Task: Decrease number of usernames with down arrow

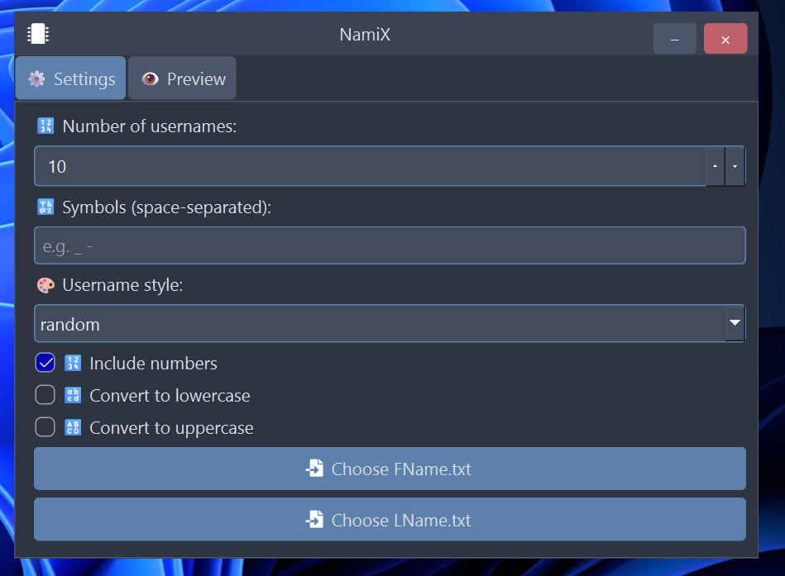Action: pyautogui.click(x=735, y=166)
